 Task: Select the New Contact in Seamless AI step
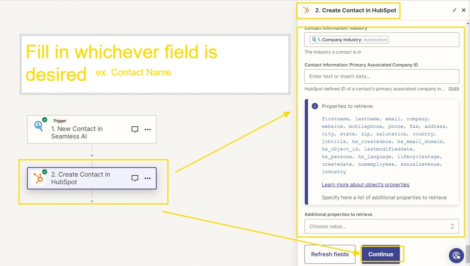92,129
